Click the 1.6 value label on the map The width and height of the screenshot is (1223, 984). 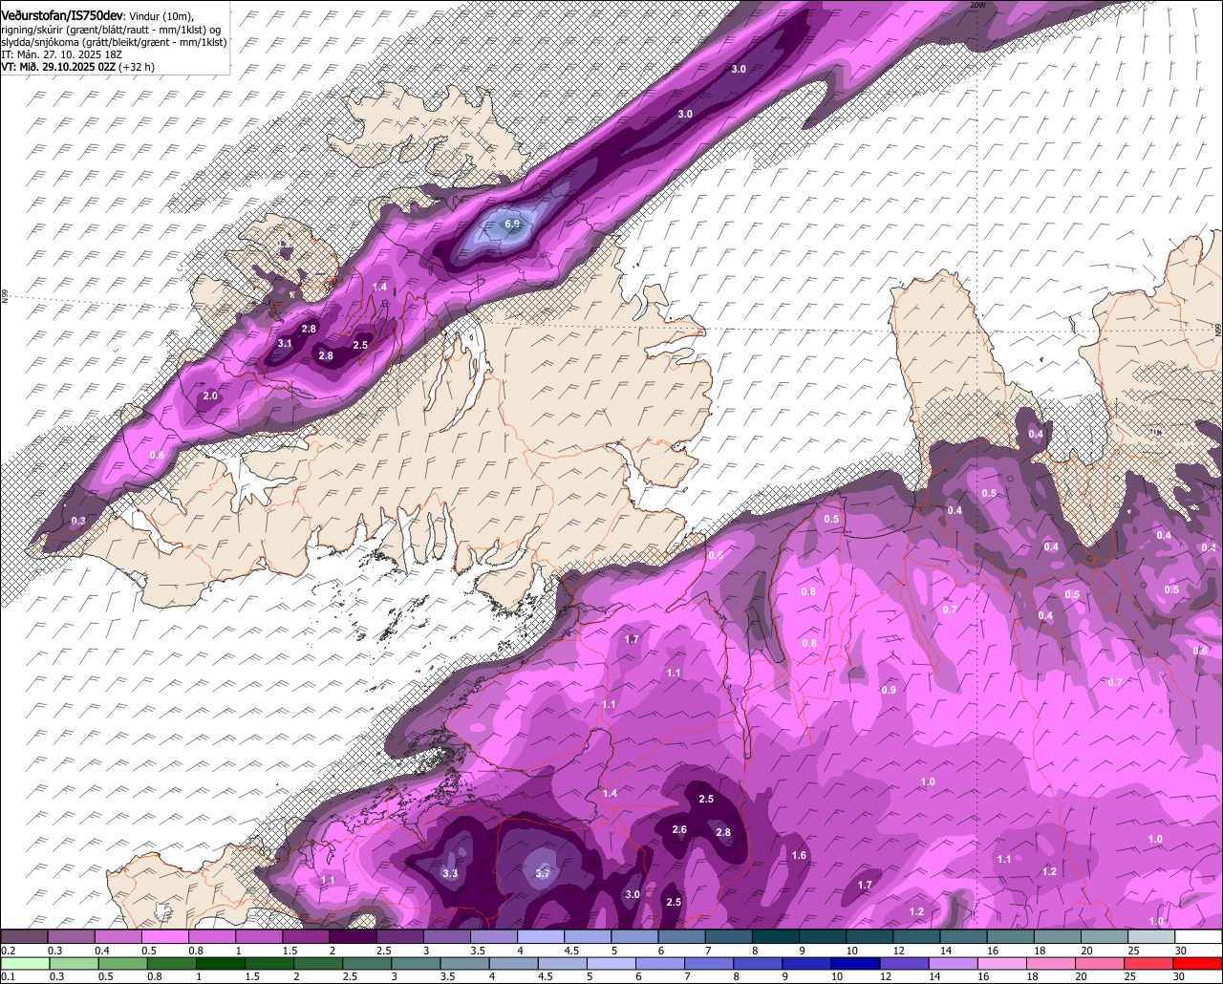click(x=800, y=855)
